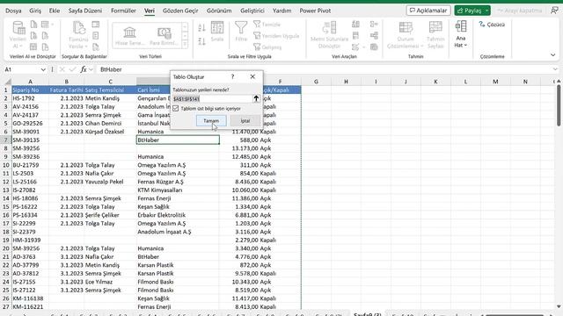Open the Sırala sort dialog

pyautogui.click(x=217, y=32)
